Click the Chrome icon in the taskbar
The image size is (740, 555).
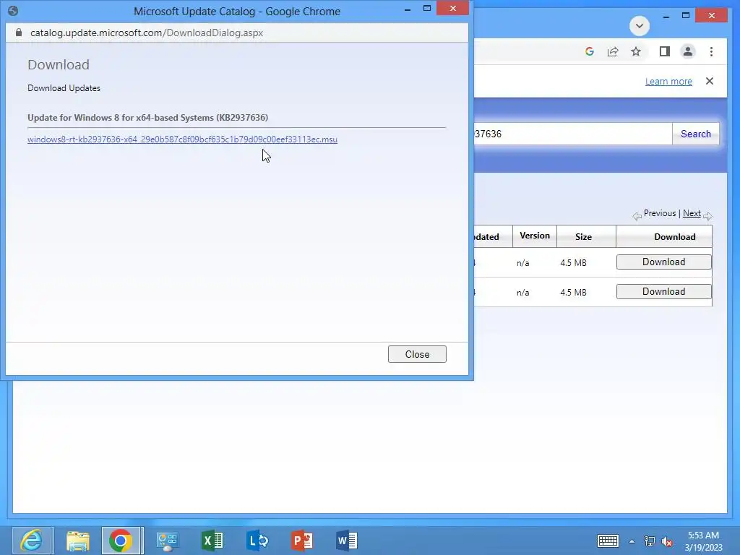(121, 541)
